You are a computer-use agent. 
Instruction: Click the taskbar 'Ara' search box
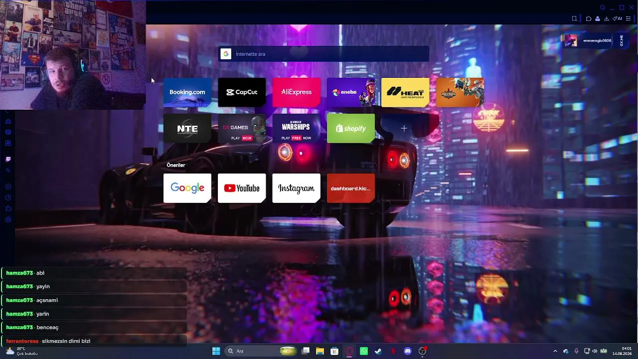(261, 351)
